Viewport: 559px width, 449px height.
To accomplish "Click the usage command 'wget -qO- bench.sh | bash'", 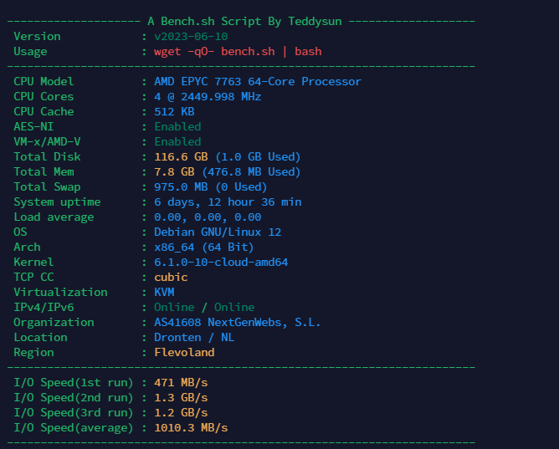I will click(238, 52).
